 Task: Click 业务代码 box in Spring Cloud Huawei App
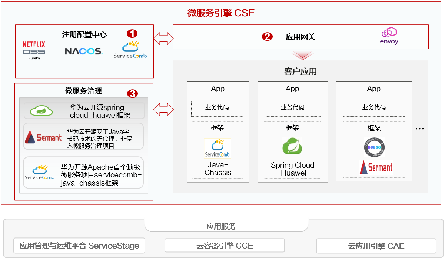tap(292, 108)
